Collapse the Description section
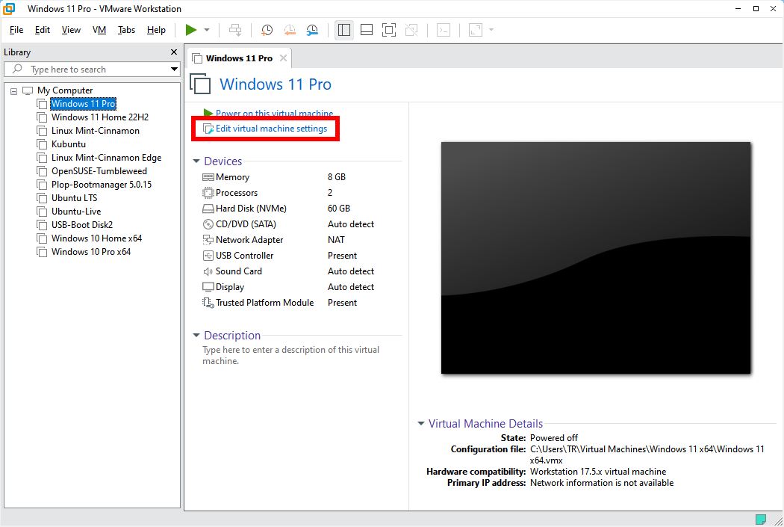This screenshot has width=784, height=527. [196, 335]
